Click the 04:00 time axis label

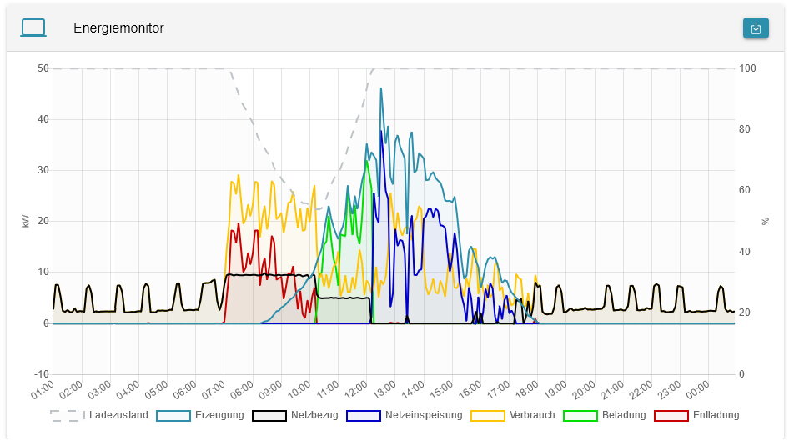point(128,389)
